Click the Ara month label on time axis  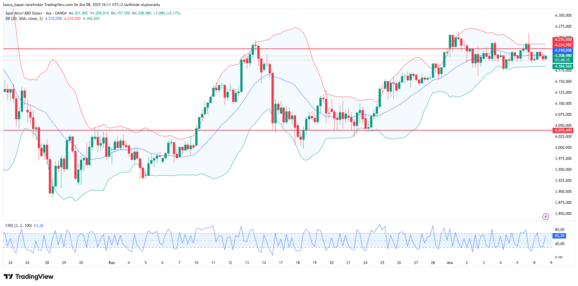(449, 263)
